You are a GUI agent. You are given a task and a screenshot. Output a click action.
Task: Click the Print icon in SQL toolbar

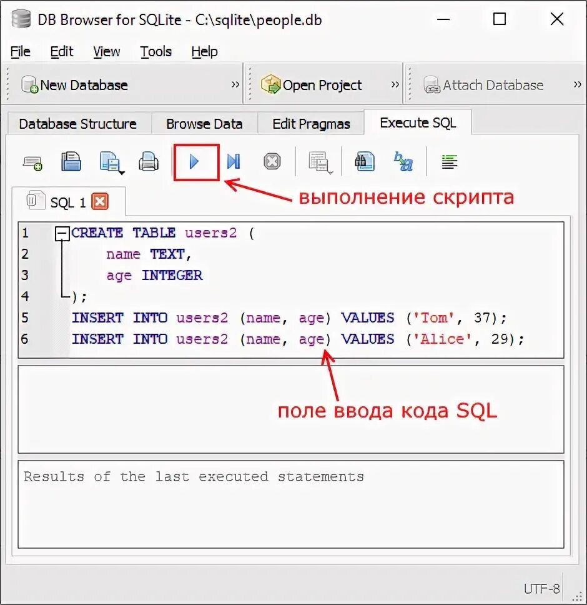[x=149, y=161]
